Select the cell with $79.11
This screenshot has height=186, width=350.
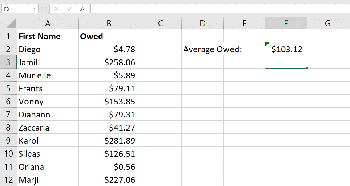click(109, 88)
